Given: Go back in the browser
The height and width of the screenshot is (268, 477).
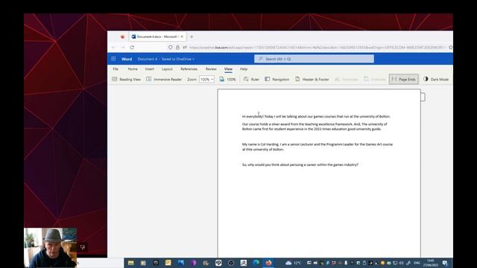Looking at the screenshot, I should [x=113, y=48].
